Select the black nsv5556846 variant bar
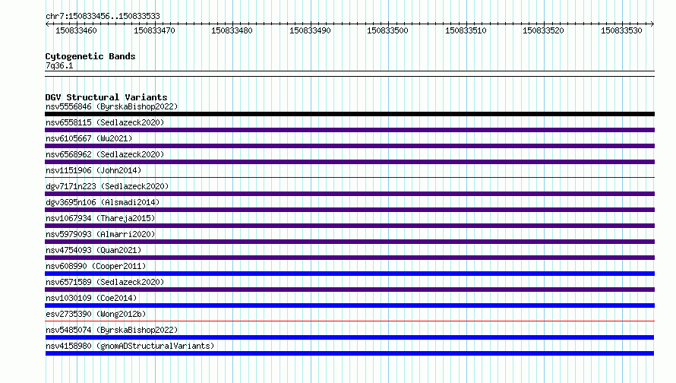Viewport: 676px width, 383px height. coord(349,114)
